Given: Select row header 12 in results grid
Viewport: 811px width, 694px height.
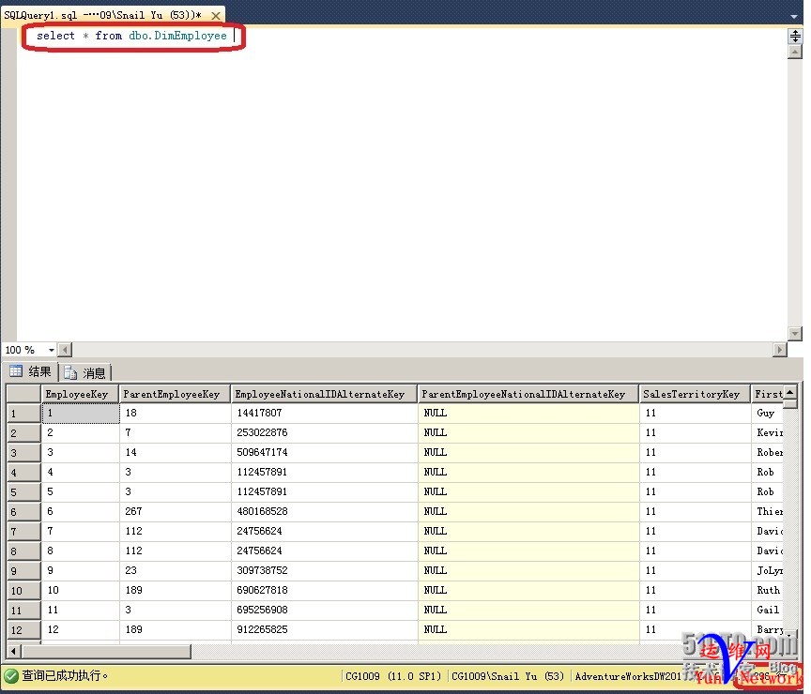Looking at the screenshot, I should [x=23, y=630].
